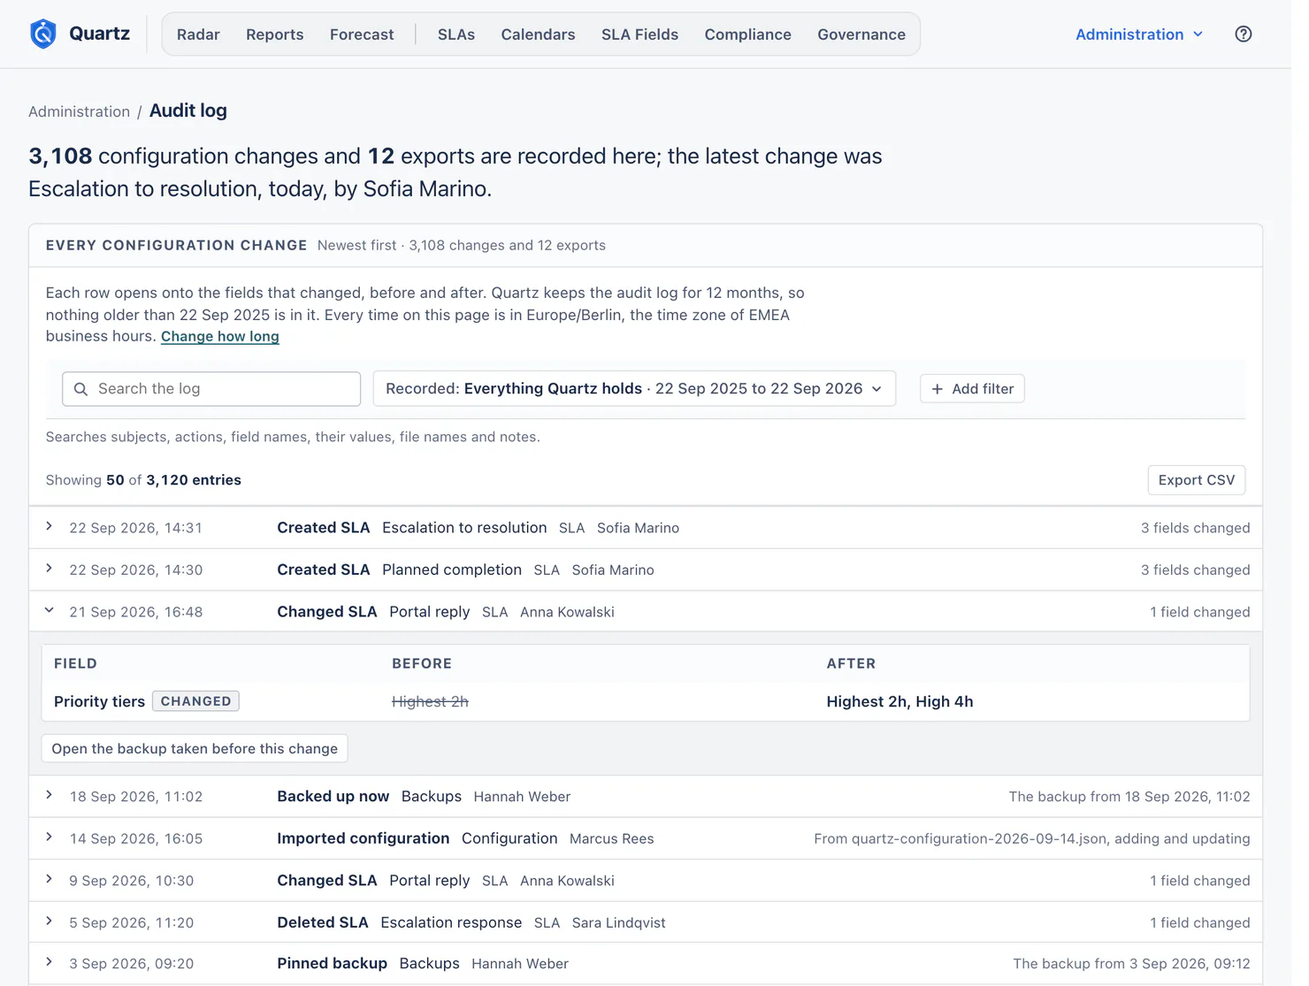This screenshot has height=986, width=1309.
Task: Click the Administration breadcrumb link
Action: pos(79,111)
